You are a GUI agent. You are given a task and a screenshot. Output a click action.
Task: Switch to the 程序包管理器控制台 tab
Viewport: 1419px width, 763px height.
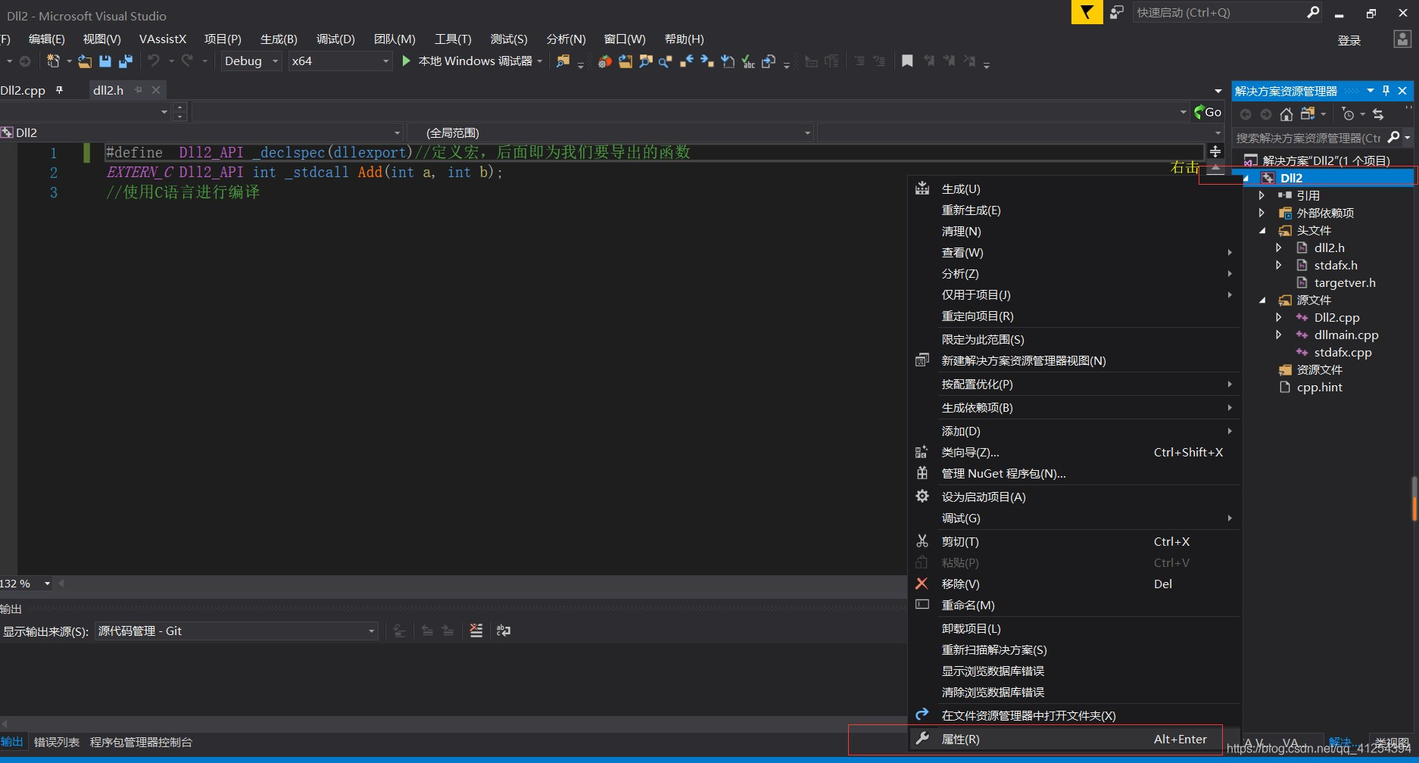coord(141,742)
